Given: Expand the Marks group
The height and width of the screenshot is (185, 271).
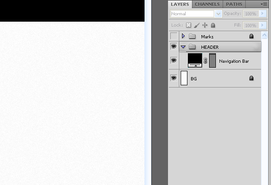Looking at the screenshot, I should point(183,36).
